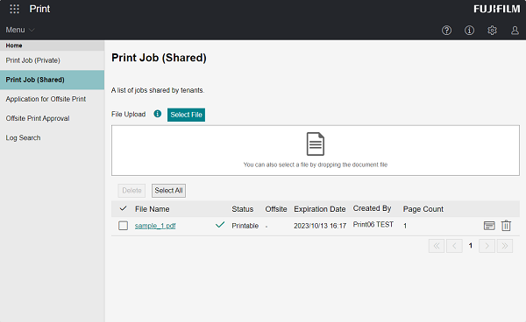This screenshot has height=322, width=526.
Task: Click the Delete button
Action: (x=131, y=191)
